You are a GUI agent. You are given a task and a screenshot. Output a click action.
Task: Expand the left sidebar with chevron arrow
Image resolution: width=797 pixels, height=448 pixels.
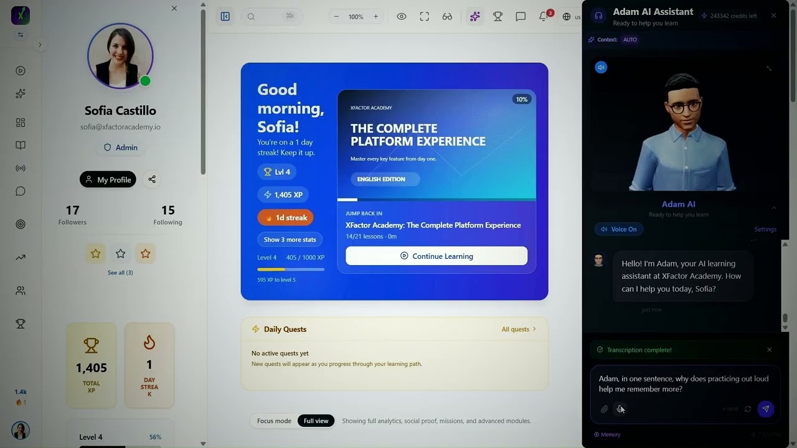pos(40,45)
